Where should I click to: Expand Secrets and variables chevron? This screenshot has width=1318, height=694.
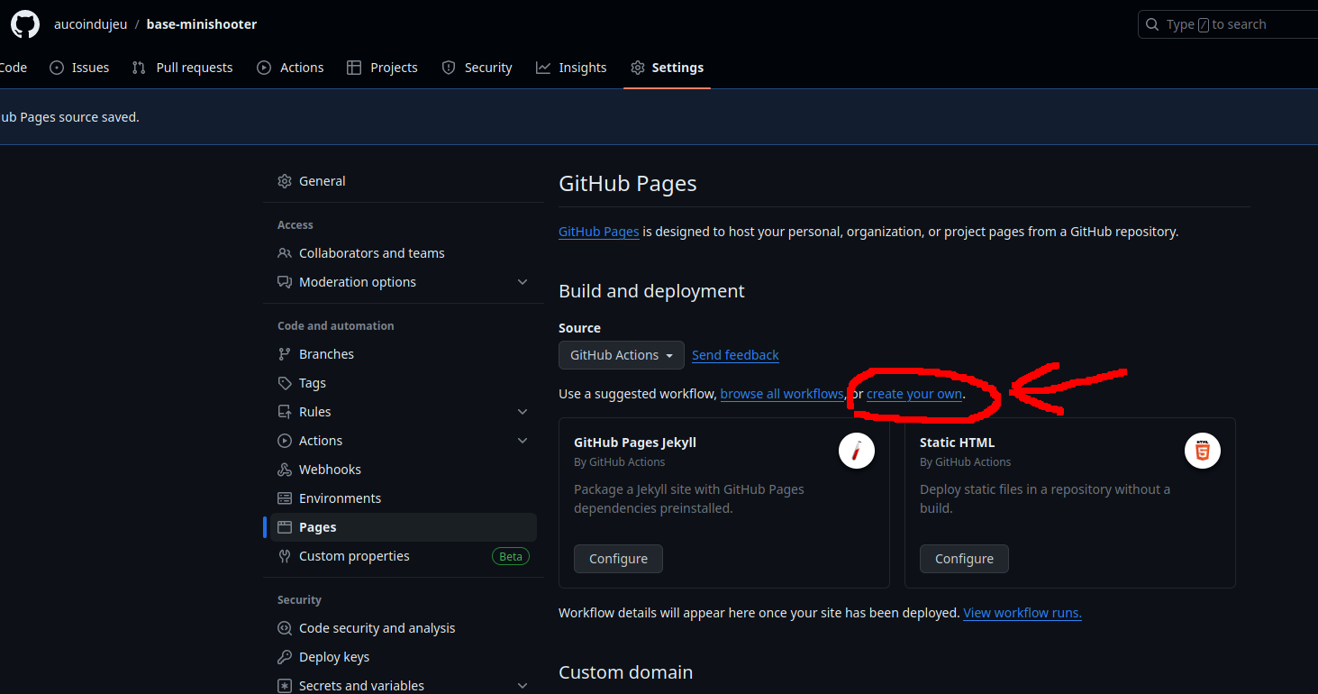click(523, 686)
